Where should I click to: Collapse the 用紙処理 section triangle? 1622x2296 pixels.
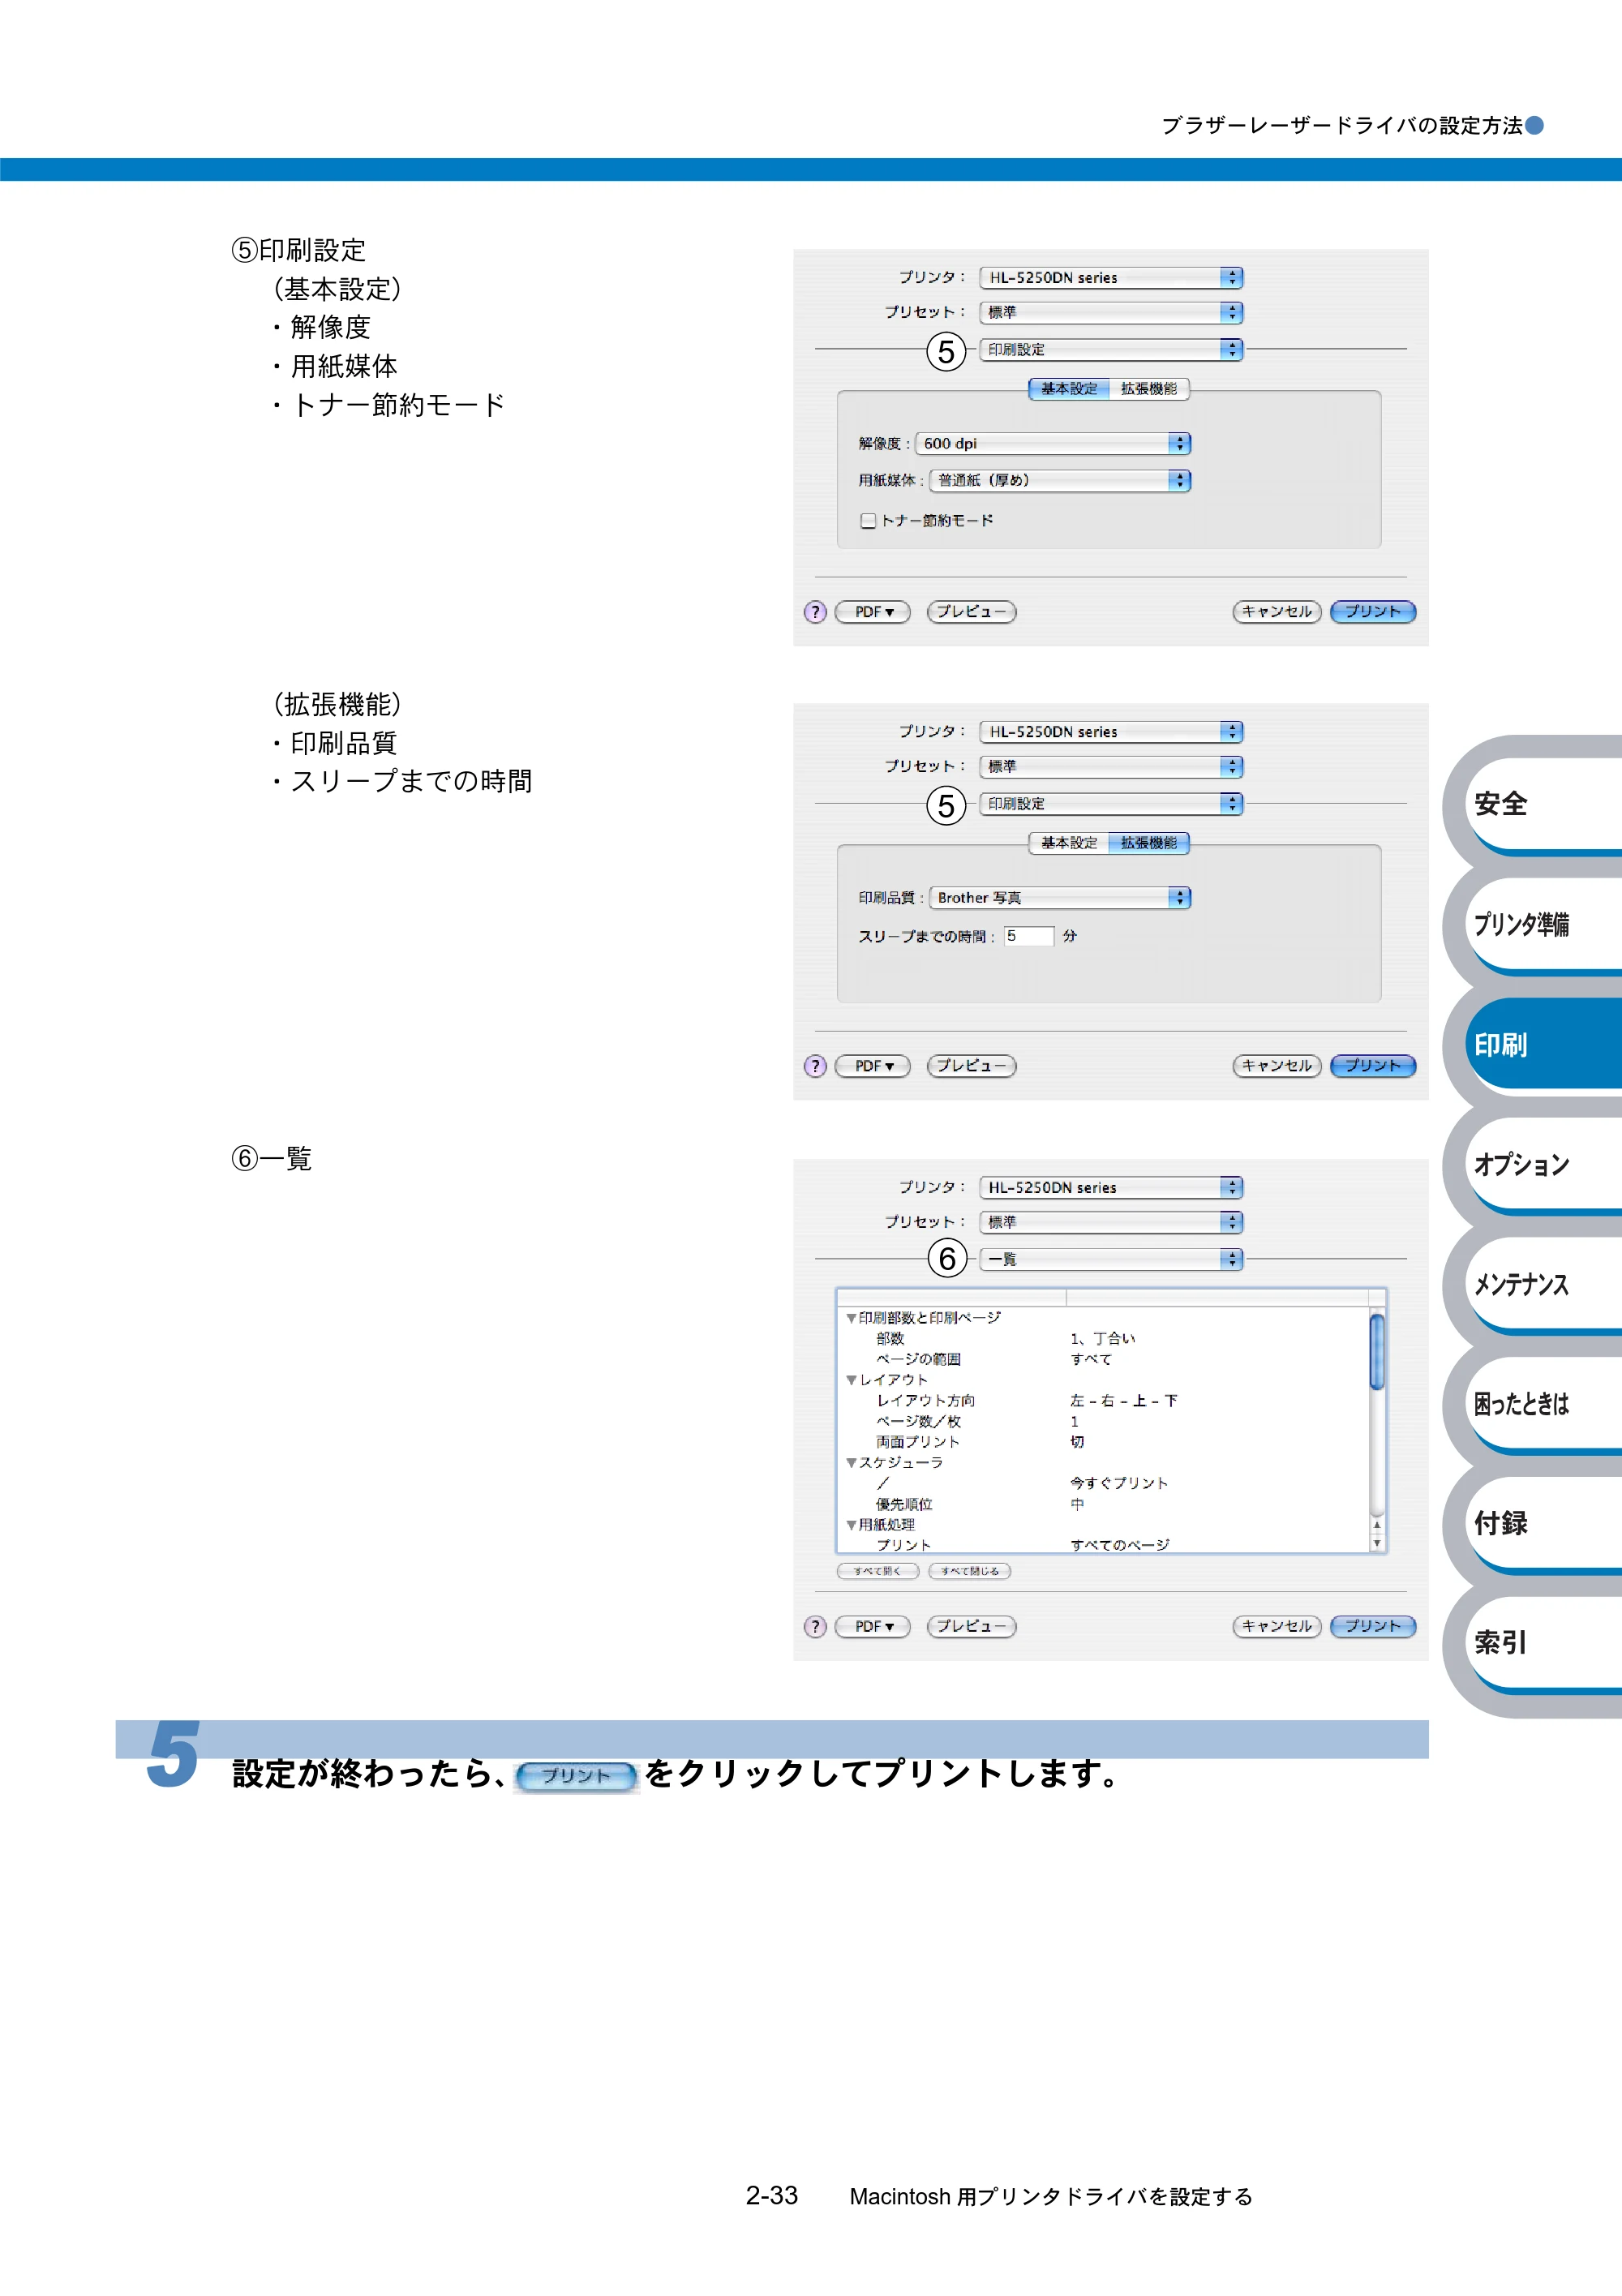851,1525
